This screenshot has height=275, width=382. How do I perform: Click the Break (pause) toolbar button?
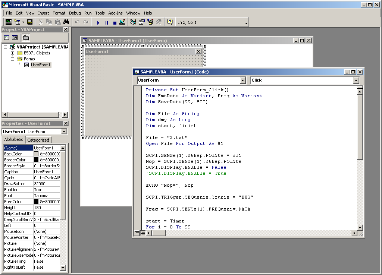click(107, 23)
